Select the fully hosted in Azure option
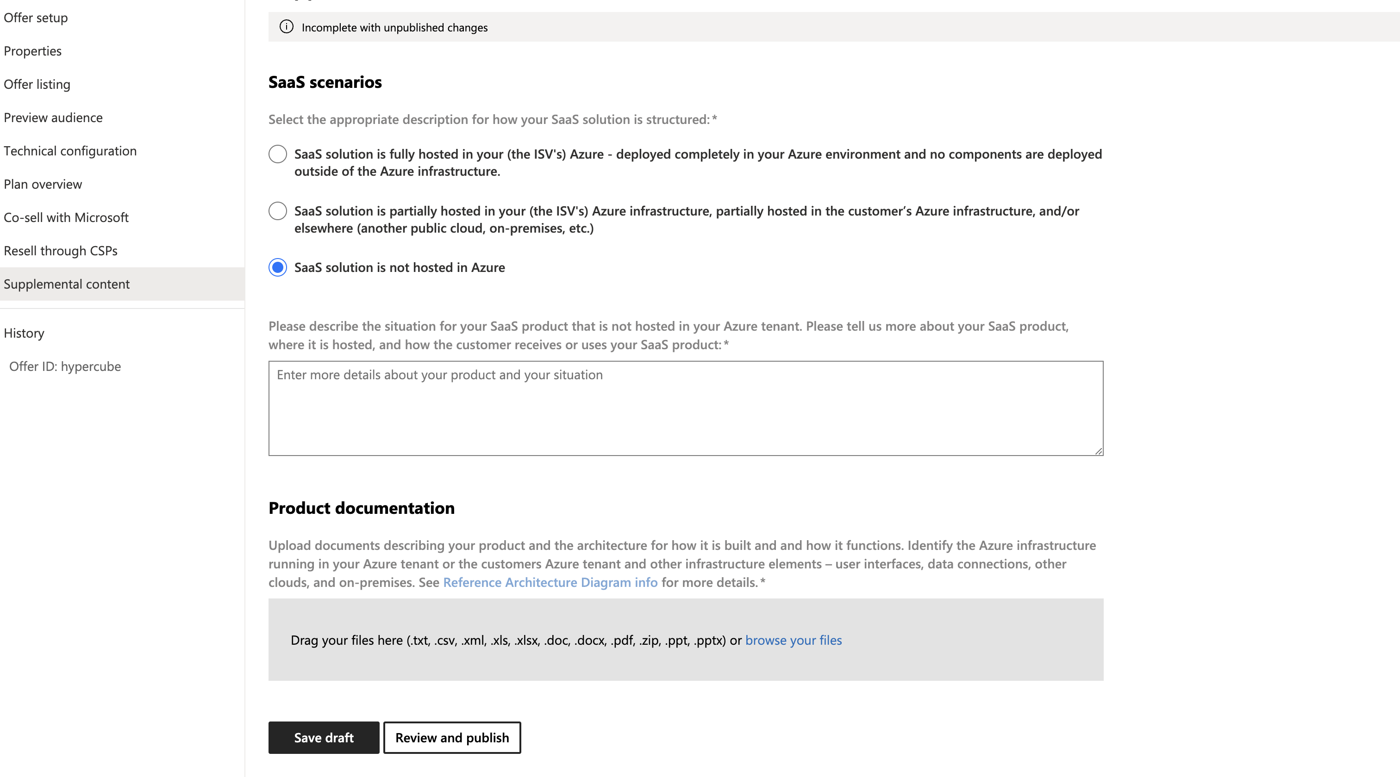This screenshot has width=1400, height=777. click(278, 154)
